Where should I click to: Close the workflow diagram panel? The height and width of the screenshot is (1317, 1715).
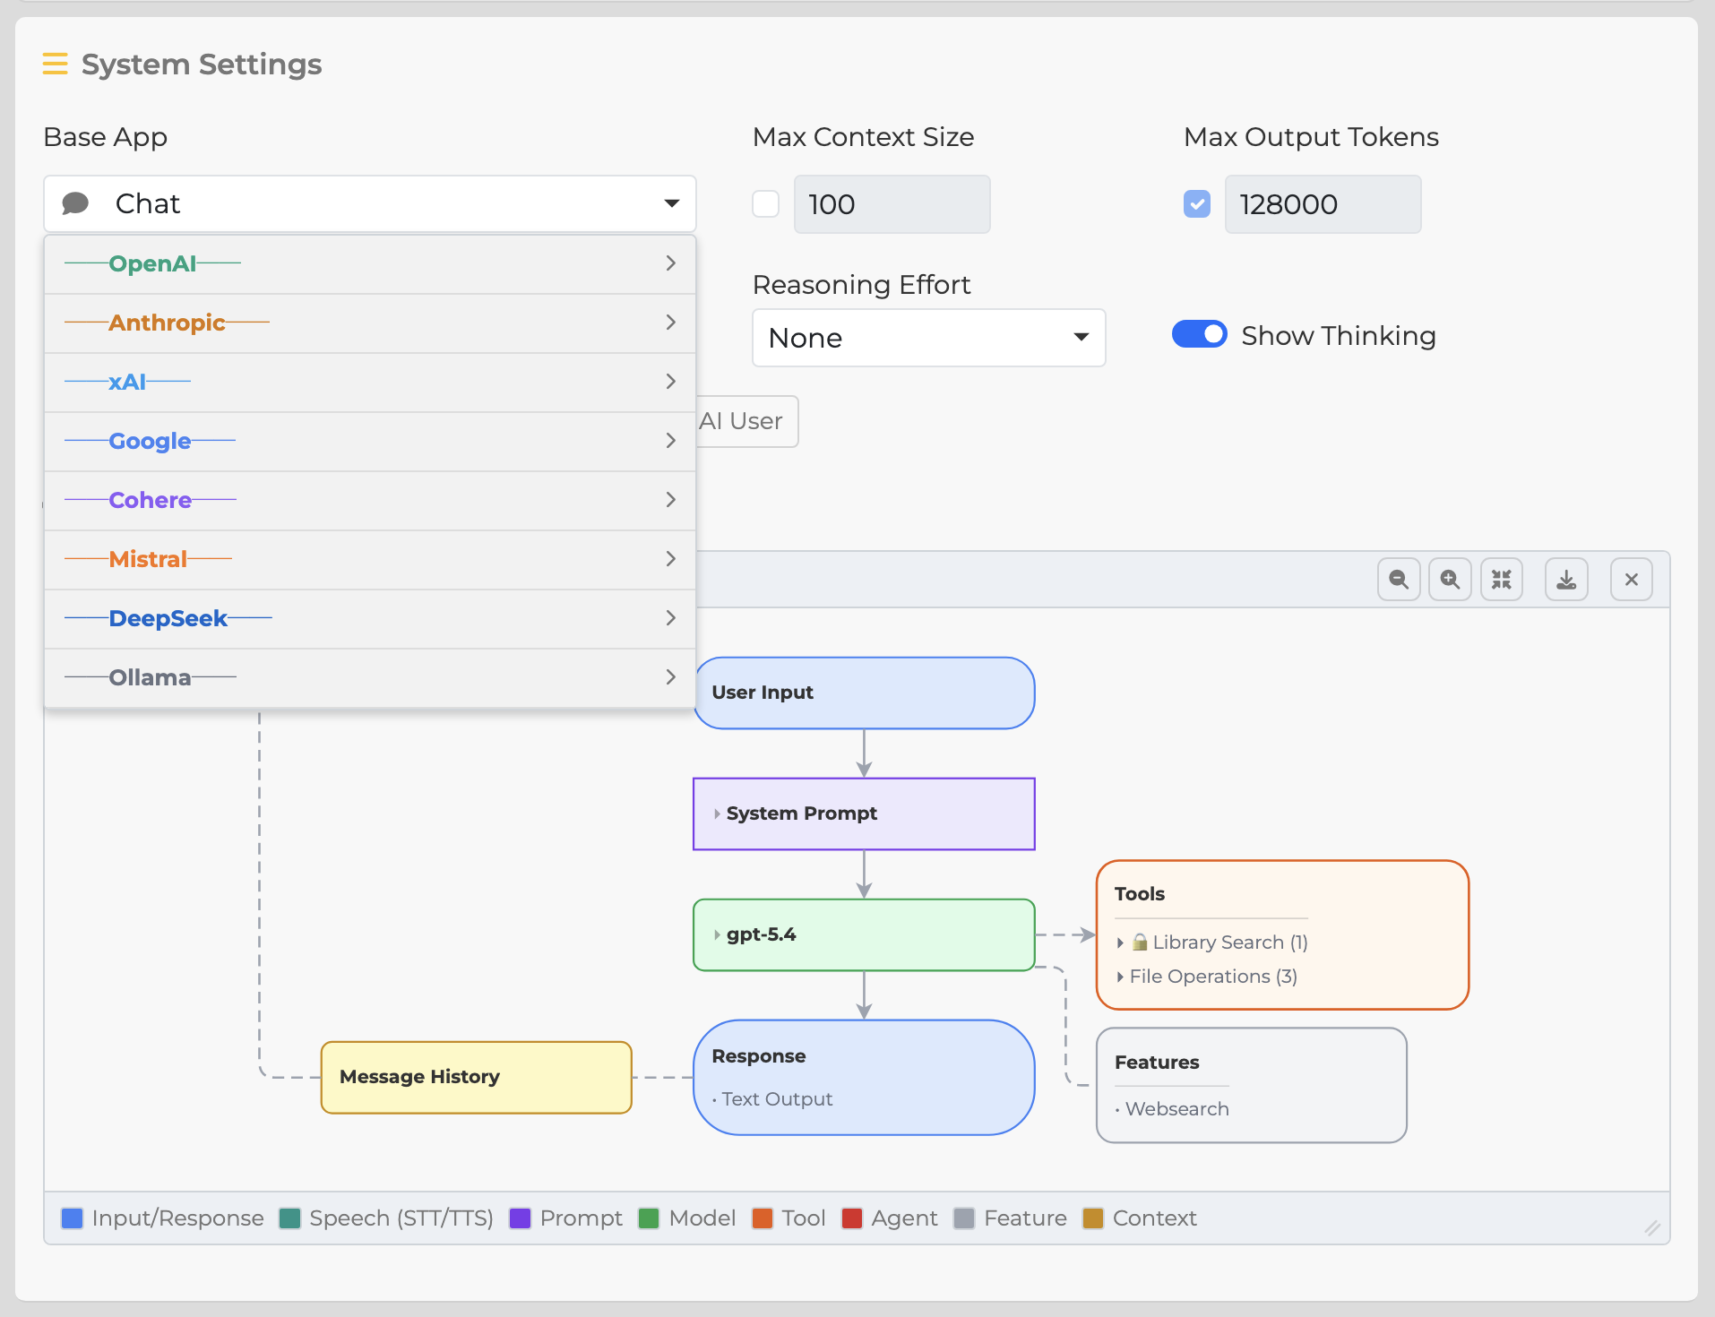tap(1632, 579)
